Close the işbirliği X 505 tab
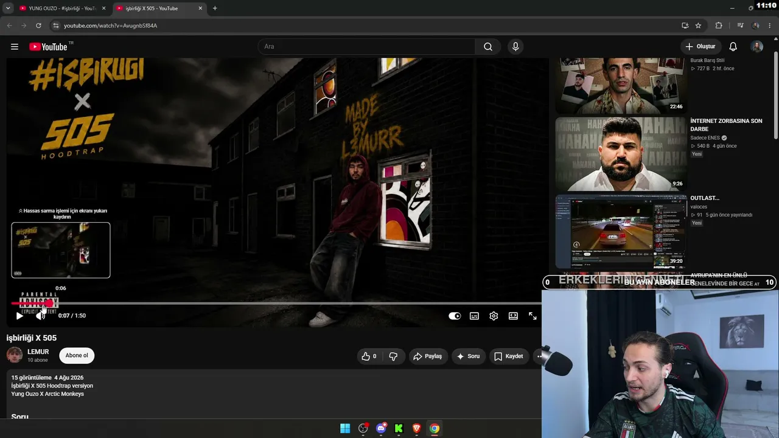The width and height of the screenshot is (779, 438). coord(200,9)
